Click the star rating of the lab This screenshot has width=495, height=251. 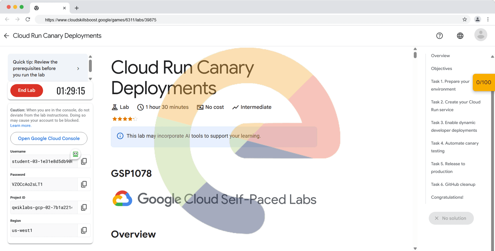pos(125,119)
